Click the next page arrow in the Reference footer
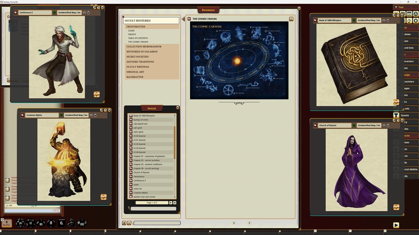This screenshot has height=235, width=419. click(249, 223)
